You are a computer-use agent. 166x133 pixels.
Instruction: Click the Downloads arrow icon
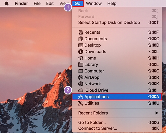[x=81, y=52]
